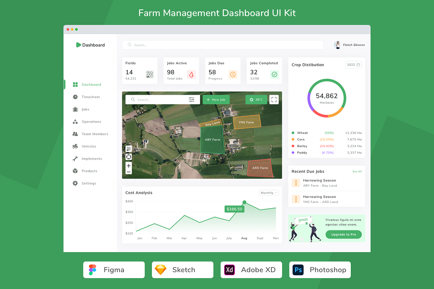Click the Upgrade to Pro button

coord(343,234)
